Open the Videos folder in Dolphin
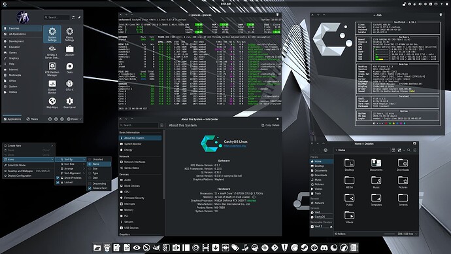The height and width of the screenshot is (254, 451). point(349,217)
